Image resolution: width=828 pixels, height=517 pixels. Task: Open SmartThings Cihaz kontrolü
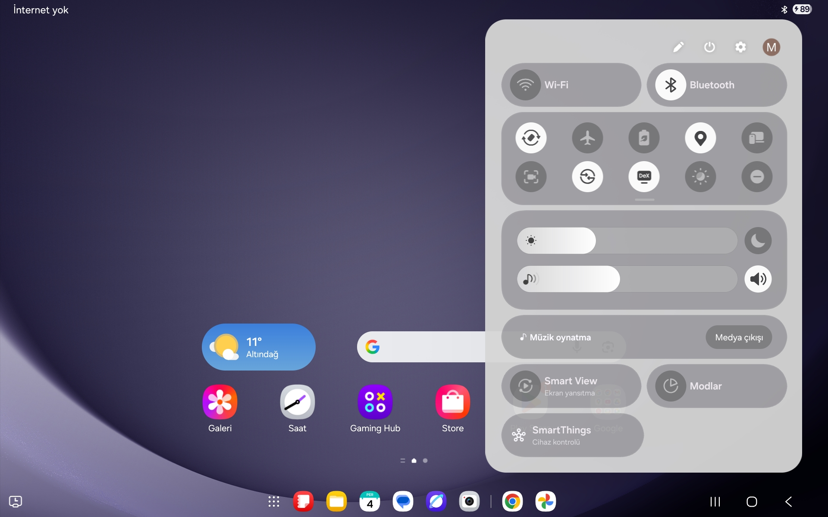[x=572, y=435]
